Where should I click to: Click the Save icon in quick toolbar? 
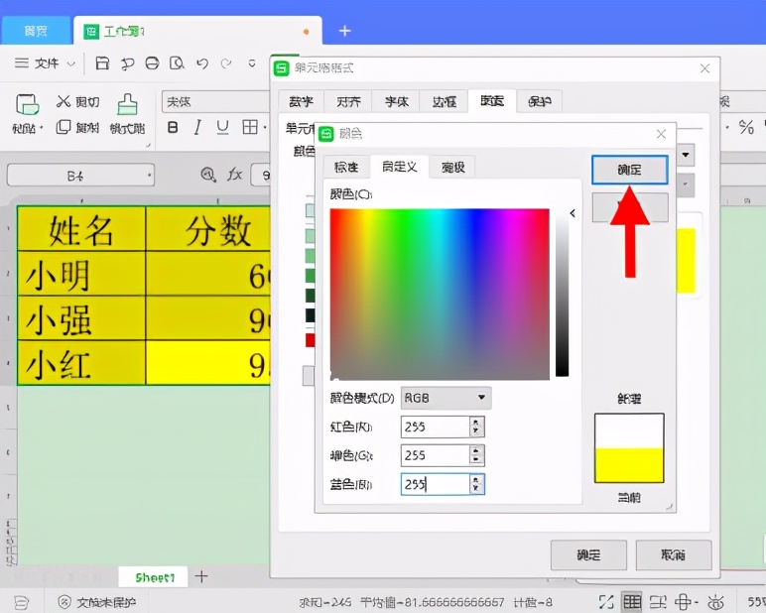pos(102,63)
